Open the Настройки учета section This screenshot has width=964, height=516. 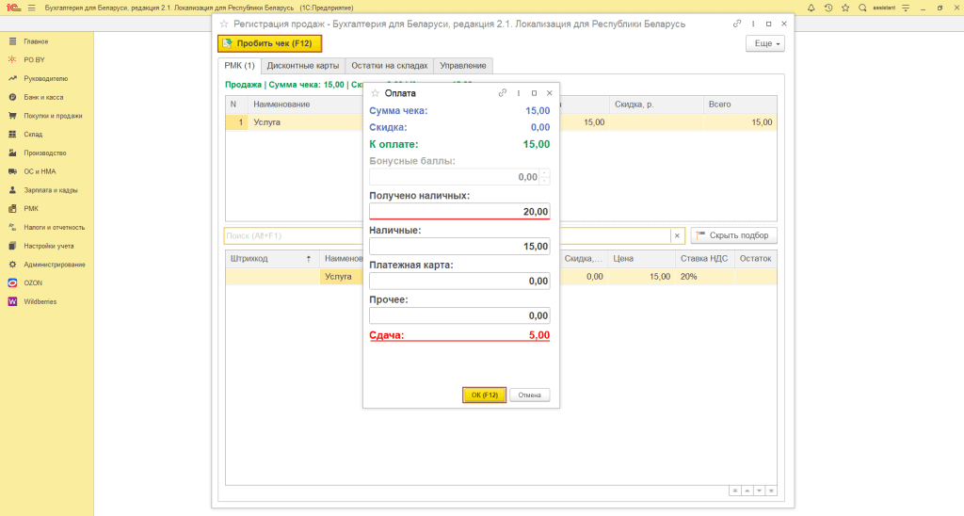47,246
